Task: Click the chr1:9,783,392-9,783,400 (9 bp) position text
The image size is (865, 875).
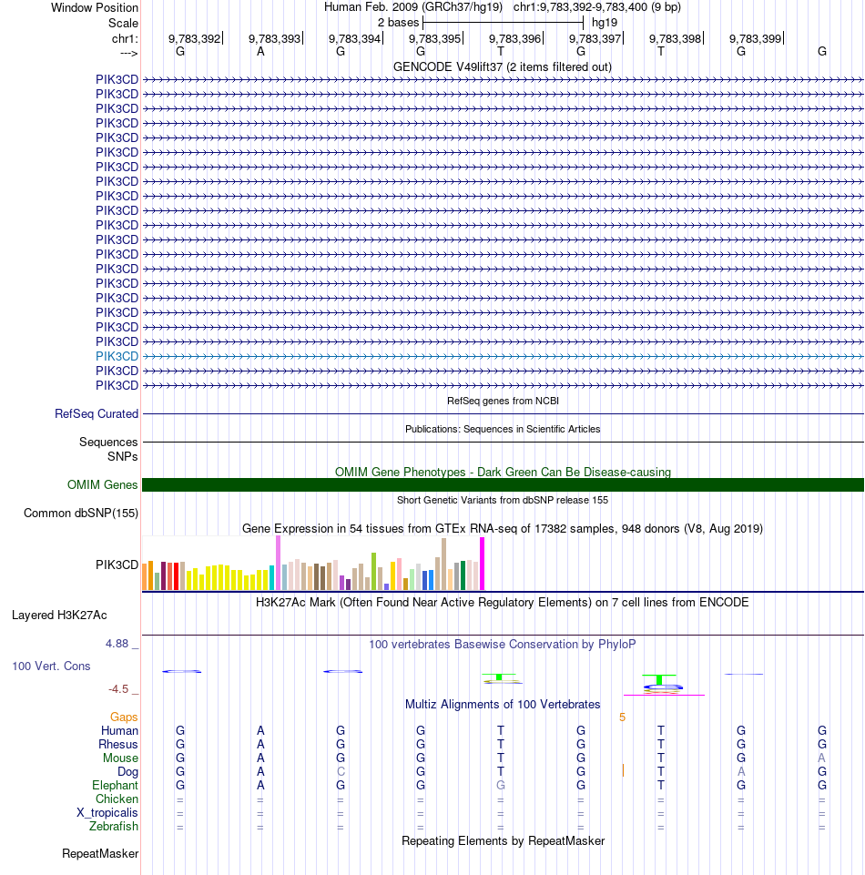Action: tap(596, 7)
